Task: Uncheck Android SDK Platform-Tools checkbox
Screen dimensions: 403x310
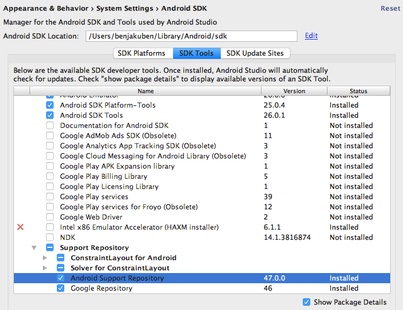Action: pos(50,105)
